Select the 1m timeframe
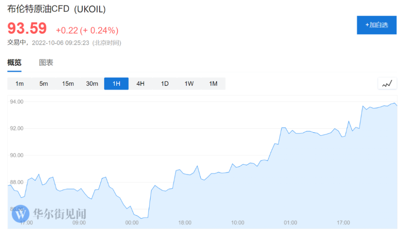 pos(19,83)
